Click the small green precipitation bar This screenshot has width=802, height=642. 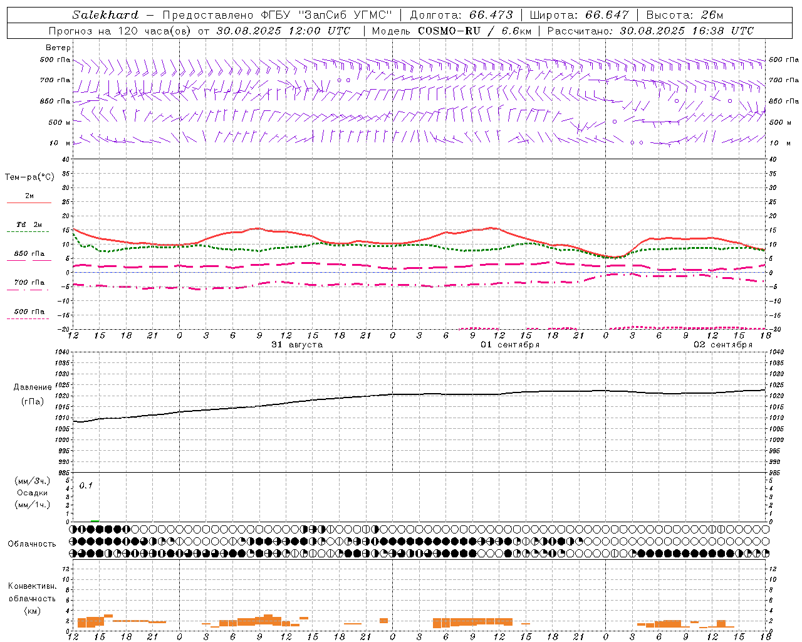[x=95, y=520]
